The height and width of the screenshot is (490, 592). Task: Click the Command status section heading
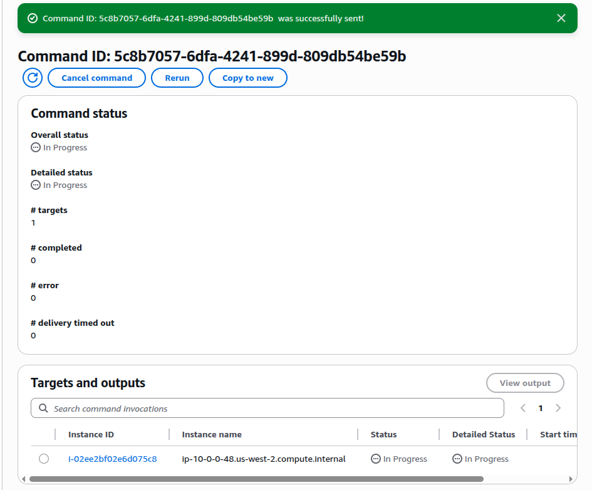(79, 113)
